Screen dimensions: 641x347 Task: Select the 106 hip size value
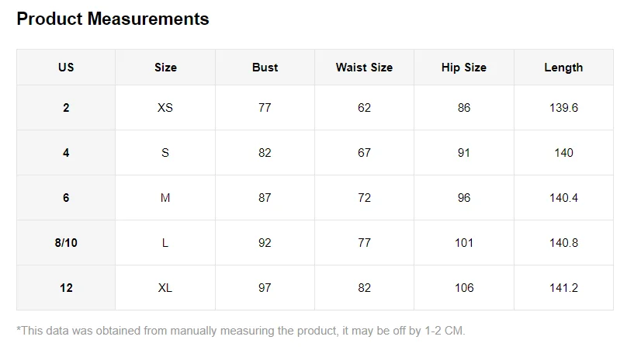(464, 288)
